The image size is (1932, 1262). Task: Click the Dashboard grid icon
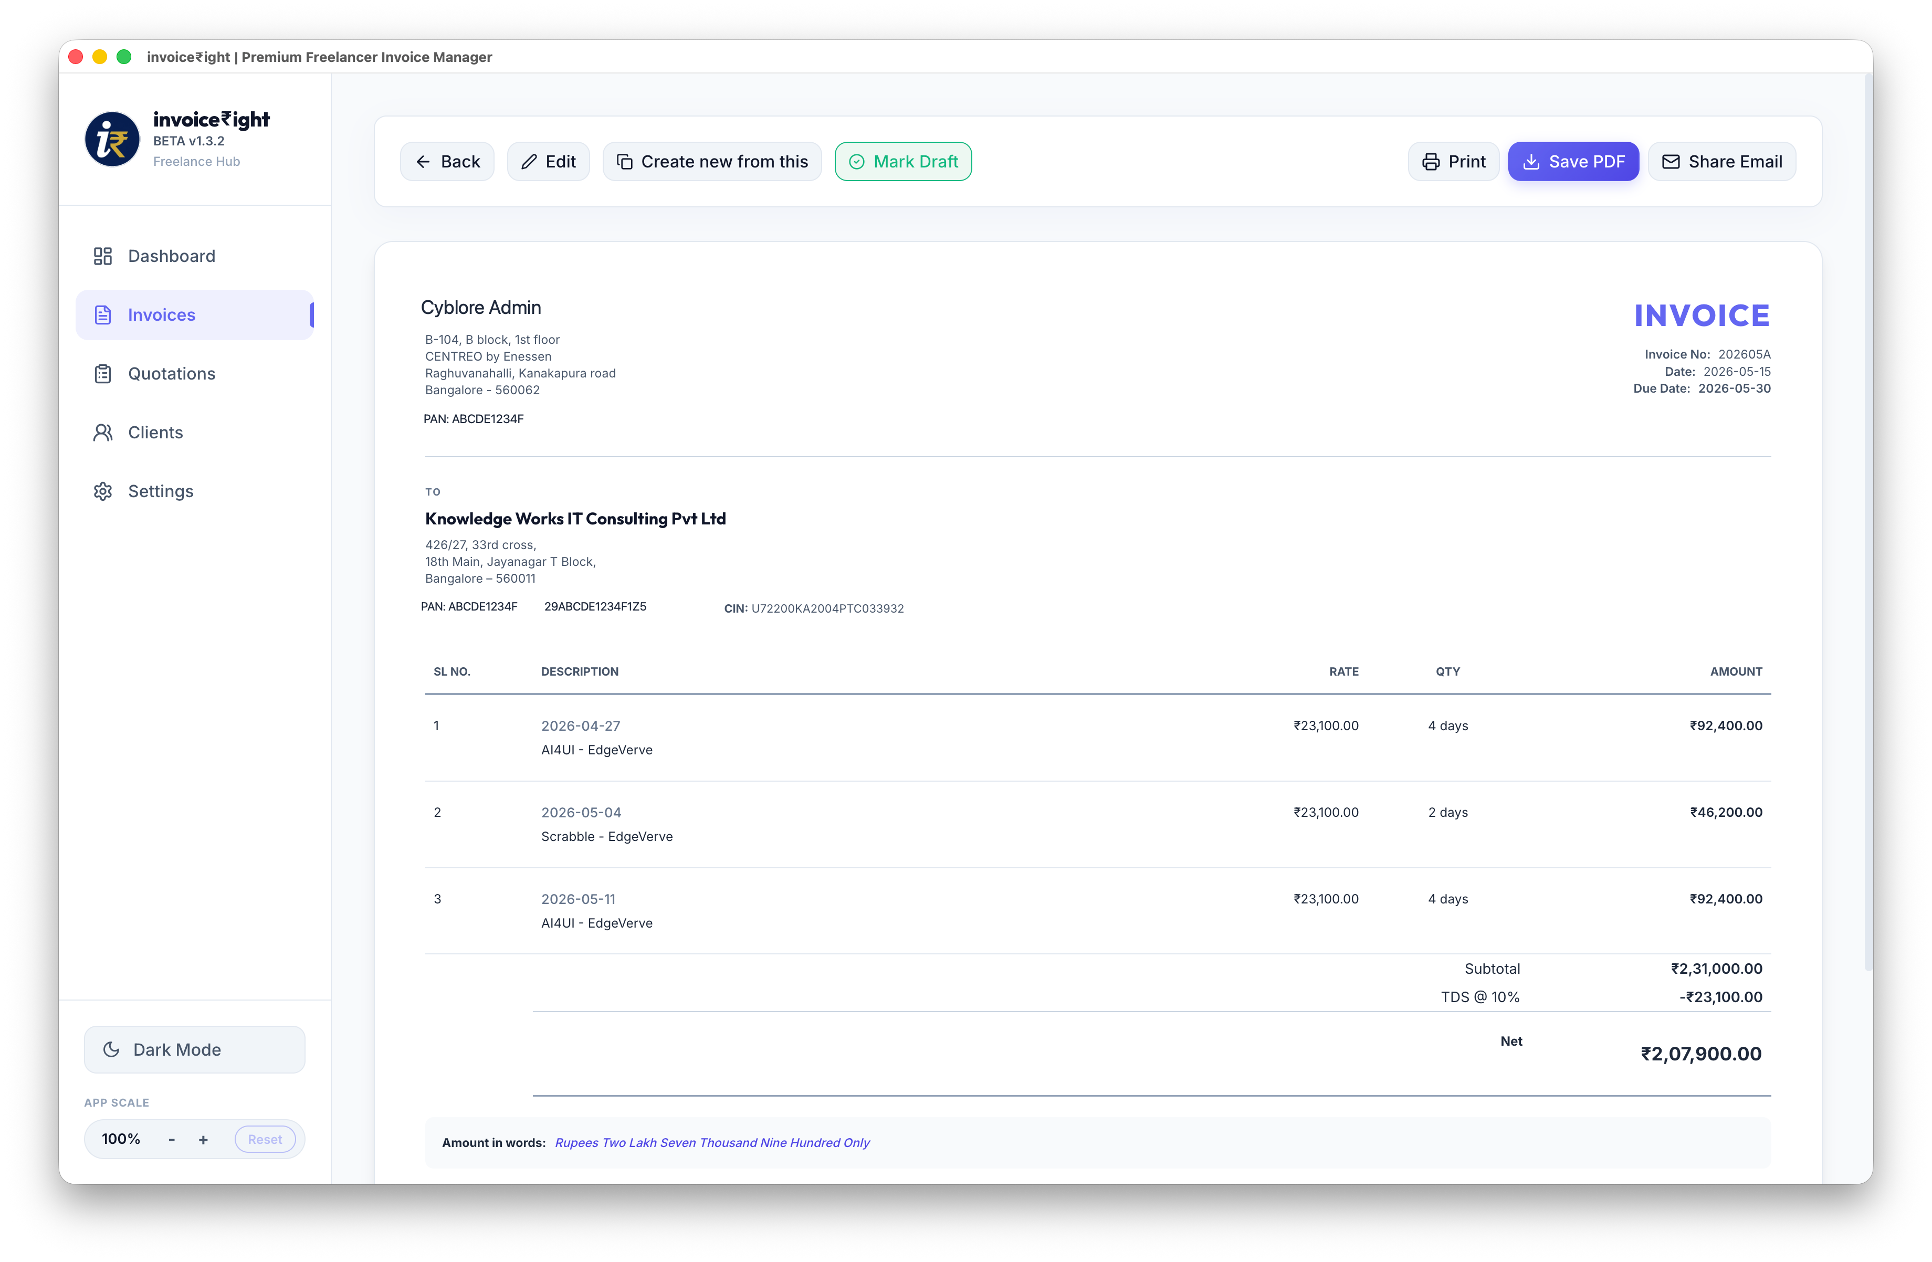pos(102,257)
